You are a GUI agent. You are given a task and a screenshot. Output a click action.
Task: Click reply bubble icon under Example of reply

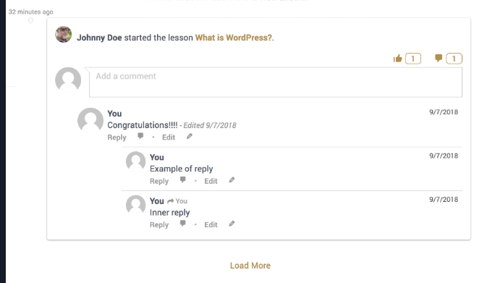183,180
